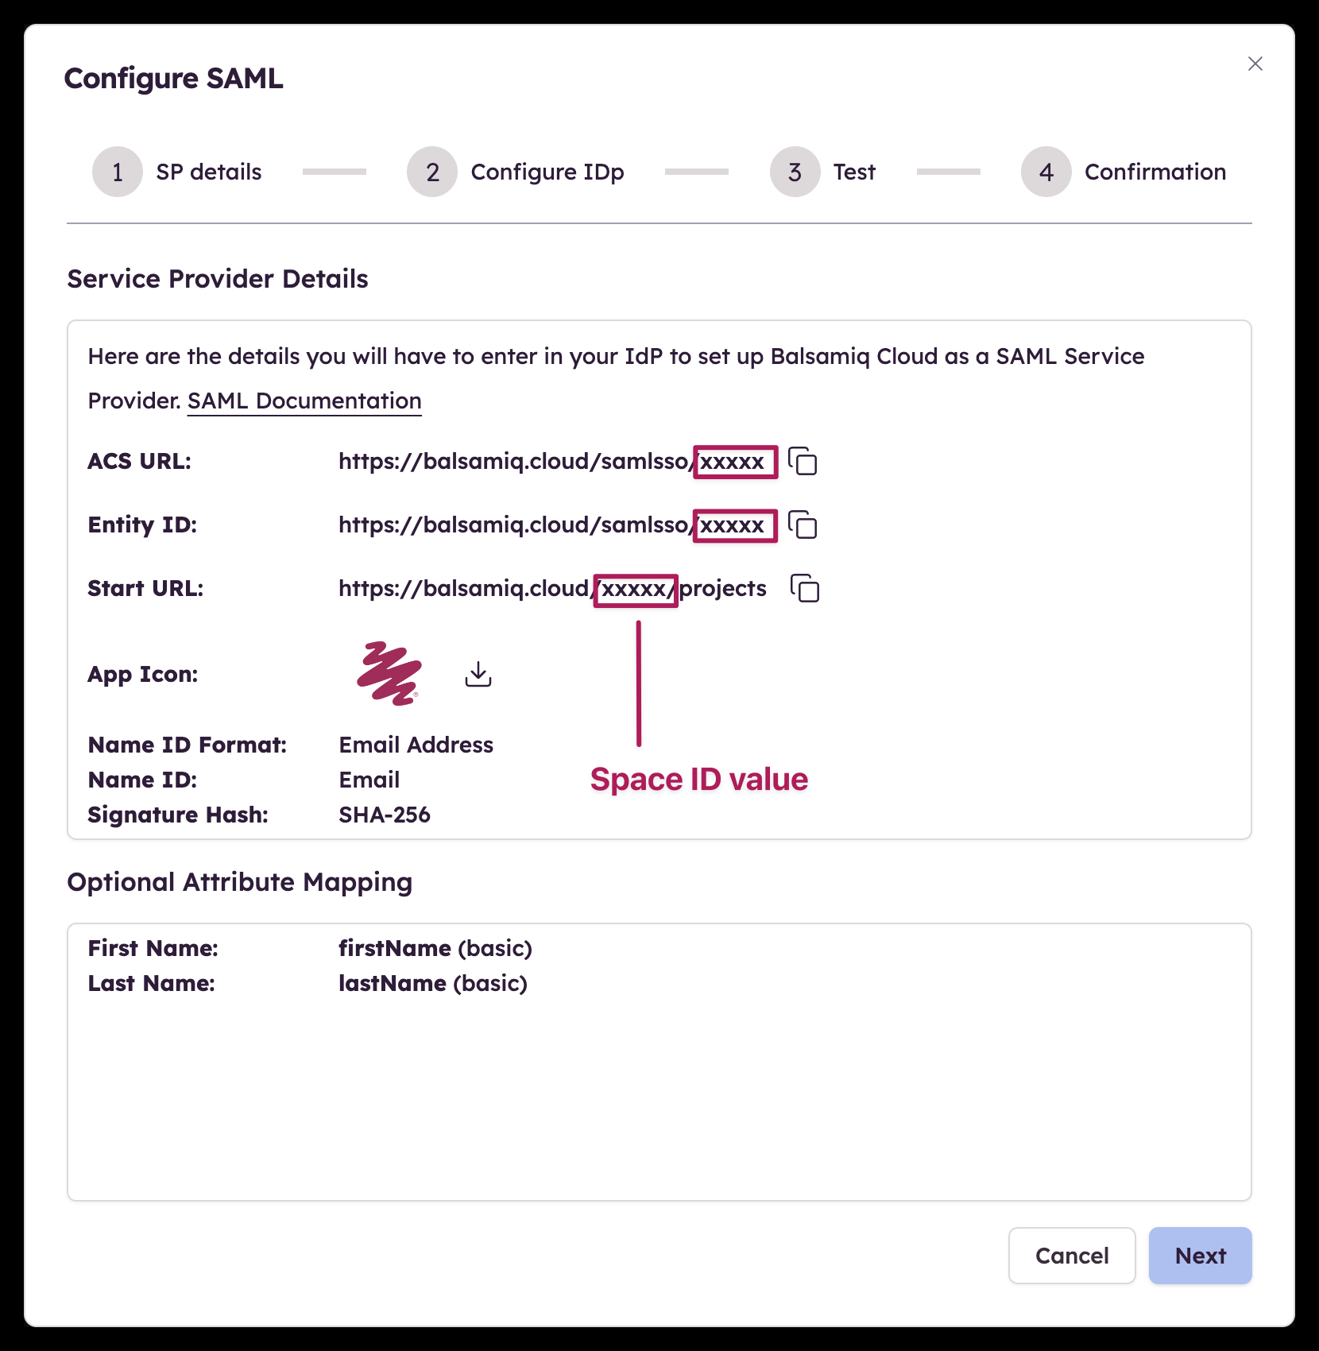This screenshot has height=1351, width=1319.
Task: Click step 3 circle indicator
Action: point(795,171)
